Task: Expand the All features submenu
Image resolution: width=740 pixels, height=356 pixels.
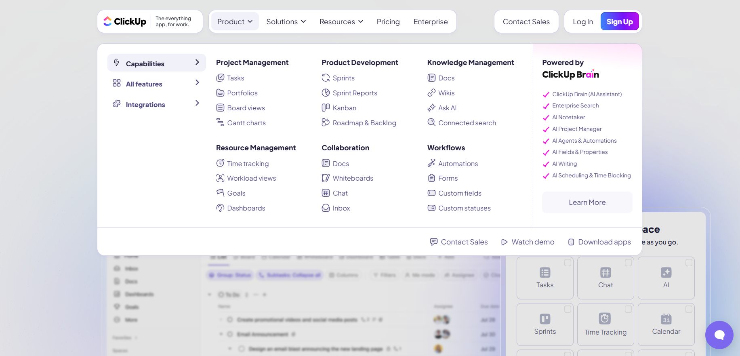Action: click(x=156, y=84)
